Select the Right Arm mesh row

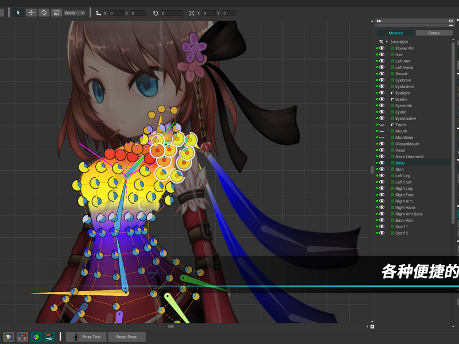tap(414, 201)
